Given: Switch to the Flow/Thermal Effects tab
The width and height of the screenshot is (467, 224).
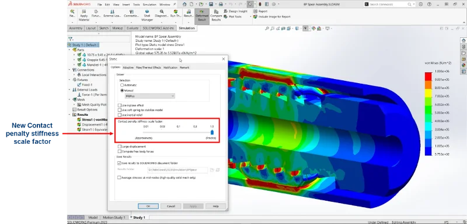Looking at the screenshot, I should 148,67.
